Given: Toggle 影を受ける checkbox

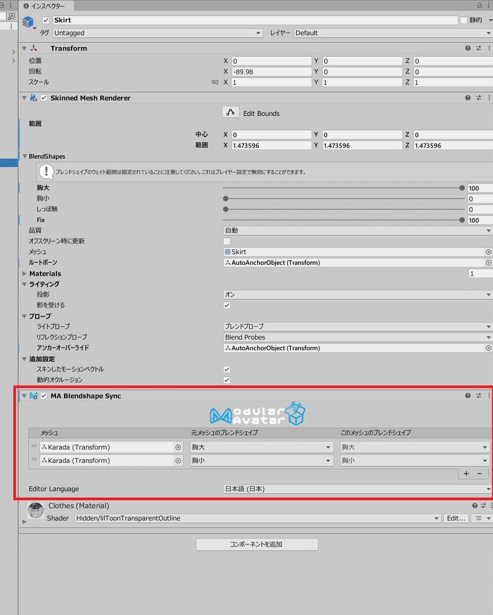Looking at the screenshot, I should [x=227, y=305].
